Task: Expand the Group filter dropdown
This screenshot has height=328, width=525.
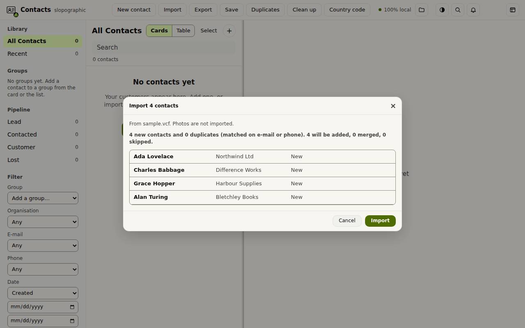Action: 43,198
